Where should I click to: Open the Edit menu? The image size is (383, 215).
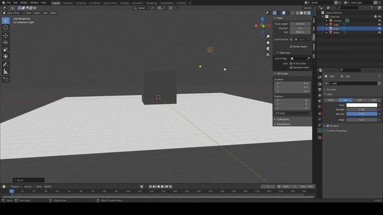pos(16,2)
